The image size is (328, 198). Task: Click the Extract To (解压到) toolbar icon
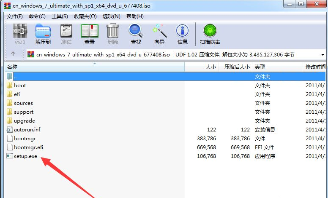coord(43,31)
